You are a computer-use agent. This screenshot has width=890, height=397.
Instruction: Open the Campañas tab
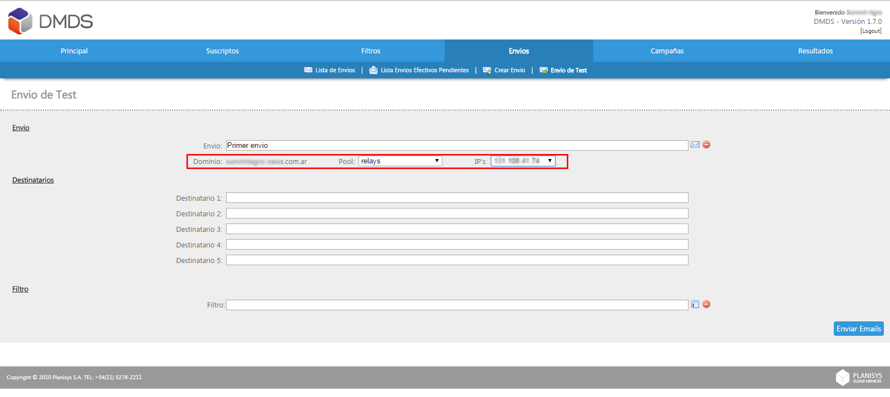(667, 51)
